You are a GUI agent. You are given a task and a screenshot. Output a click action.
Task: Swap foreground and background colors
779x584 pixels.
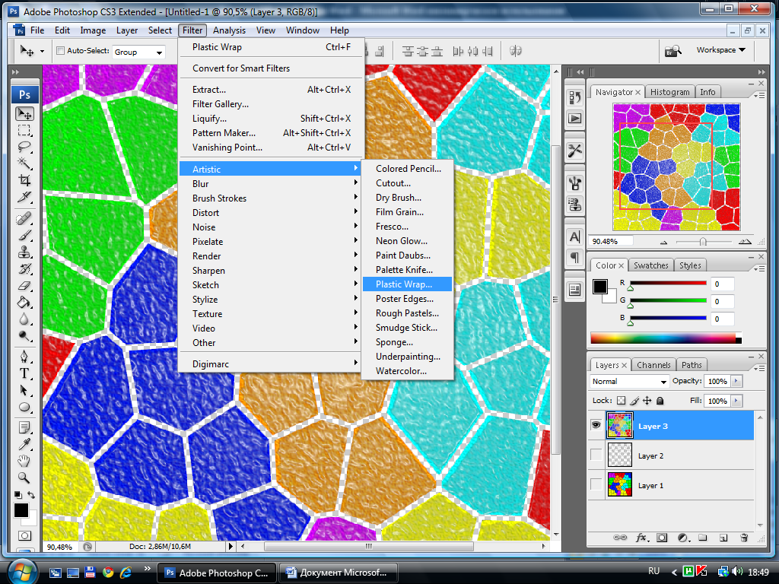point(31,494)
